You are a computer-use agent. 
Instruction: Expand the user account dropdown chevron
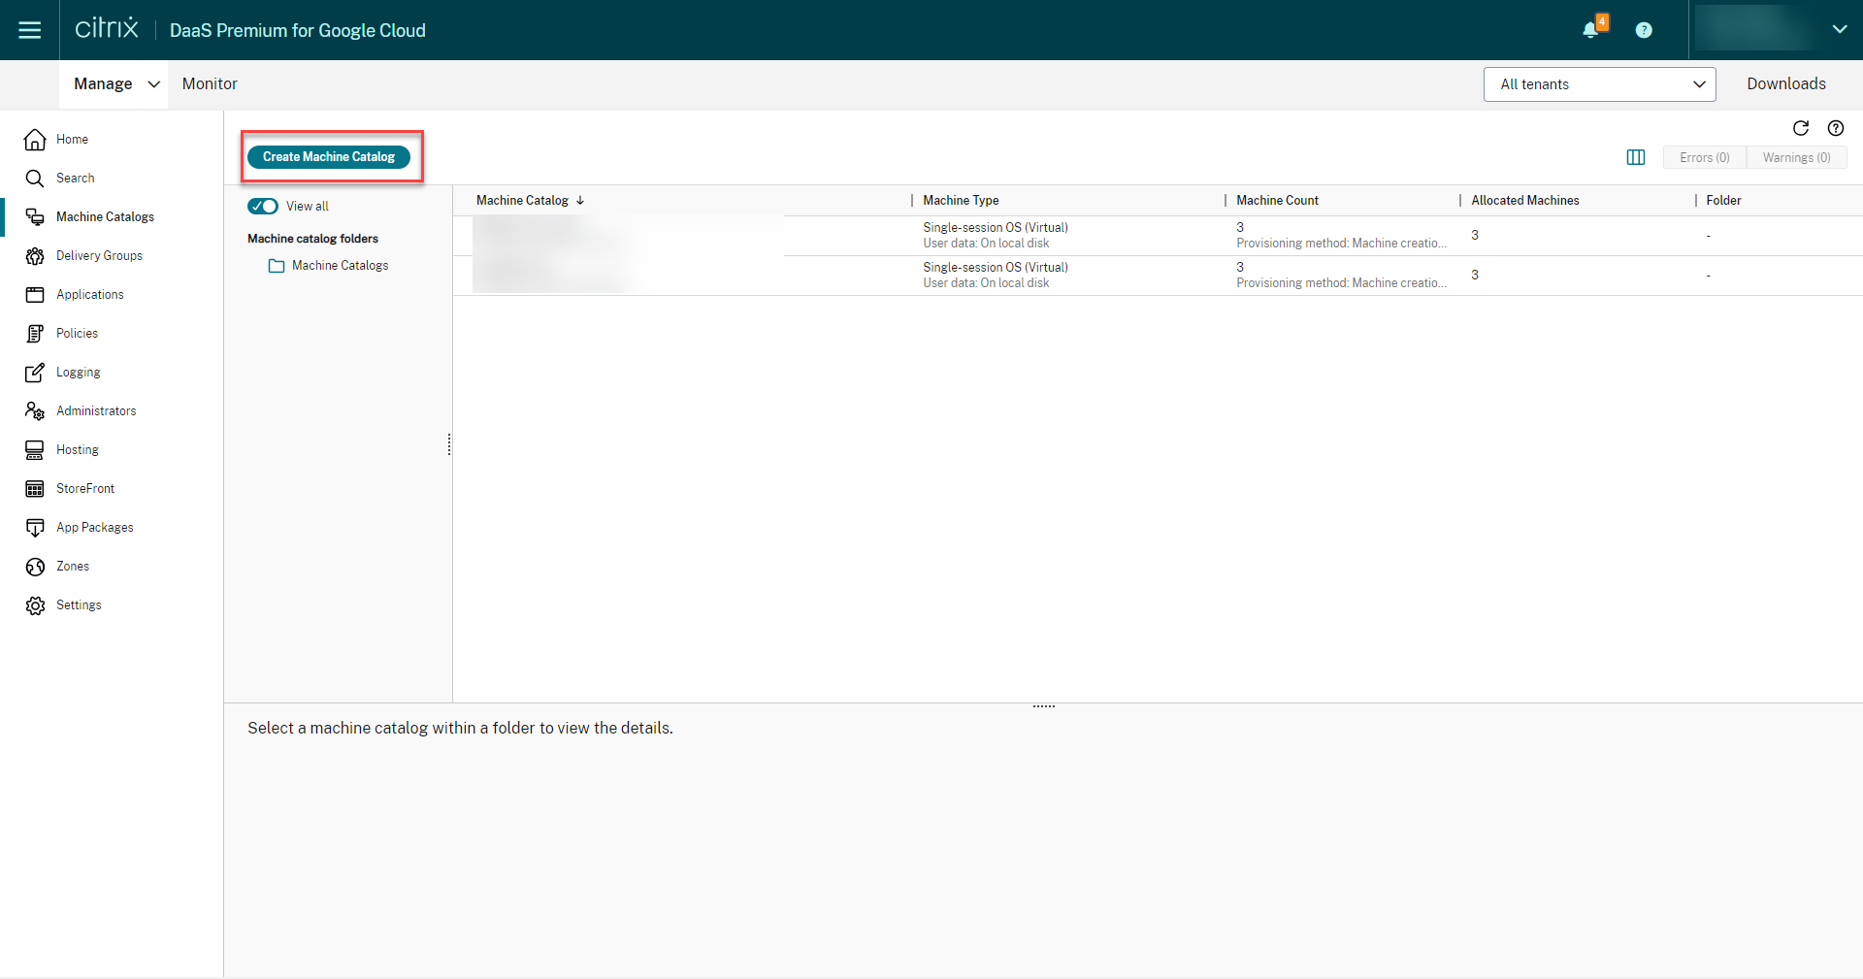(x=1839, y=29)
